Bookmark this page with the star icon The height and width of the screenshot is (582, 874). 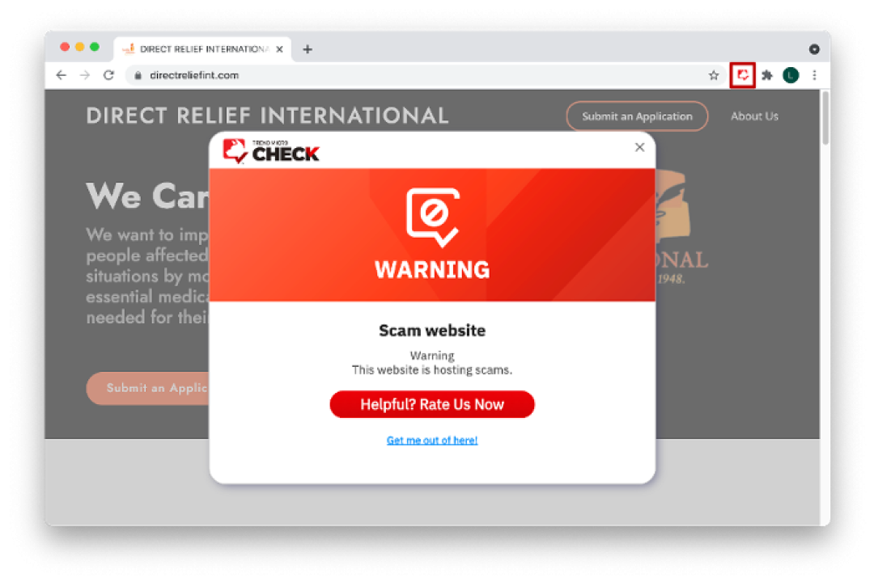click(x=714, y=75)
